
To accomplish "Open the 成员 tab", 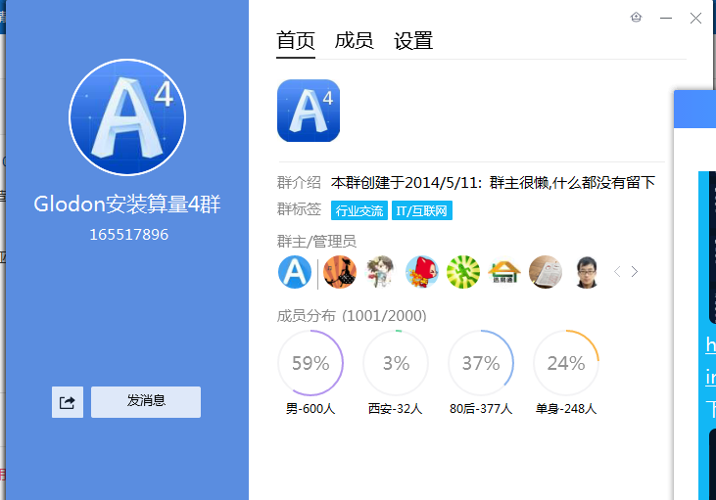I will [354, 41].
